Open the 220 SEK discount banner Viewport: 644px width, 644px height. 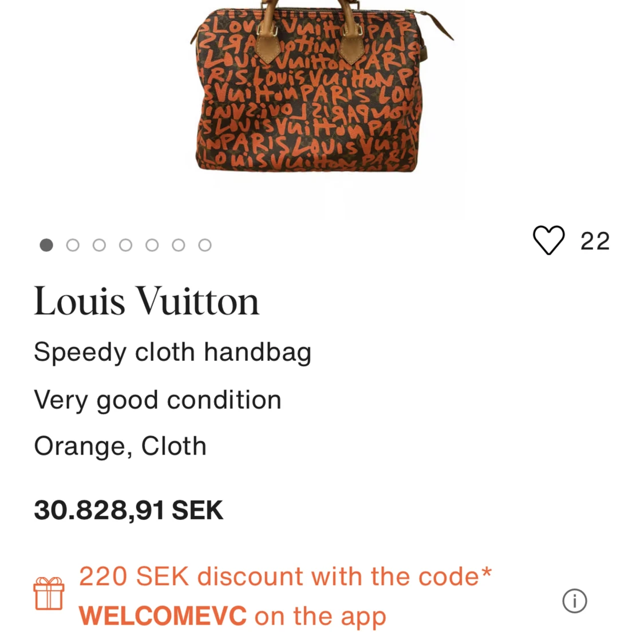click(285, 596)
